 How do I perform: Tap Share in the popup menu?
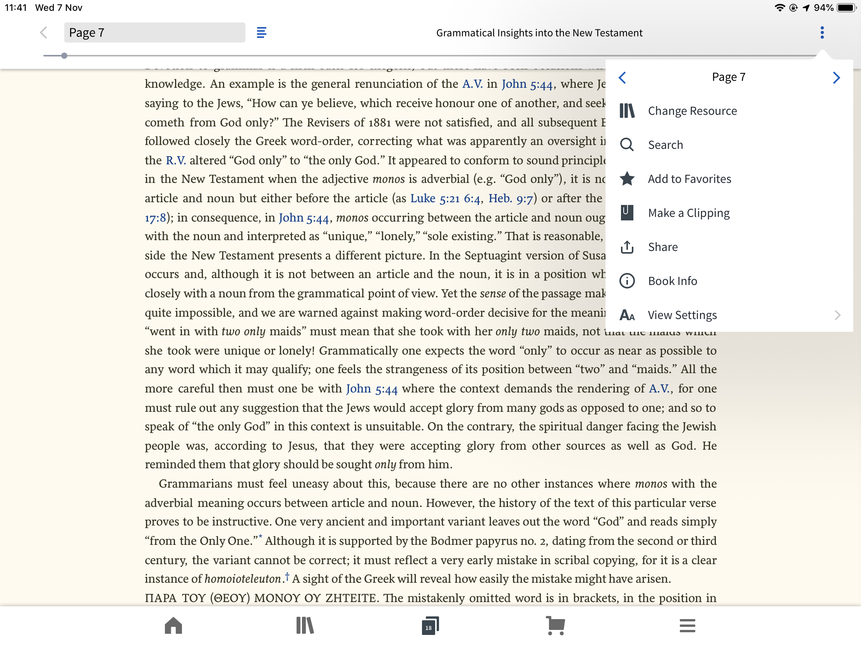click(662, 247)
